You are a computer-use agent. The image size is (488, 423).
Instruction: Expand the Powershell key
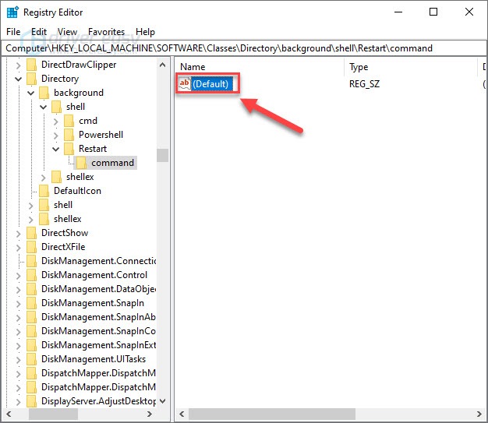[55, 136]
